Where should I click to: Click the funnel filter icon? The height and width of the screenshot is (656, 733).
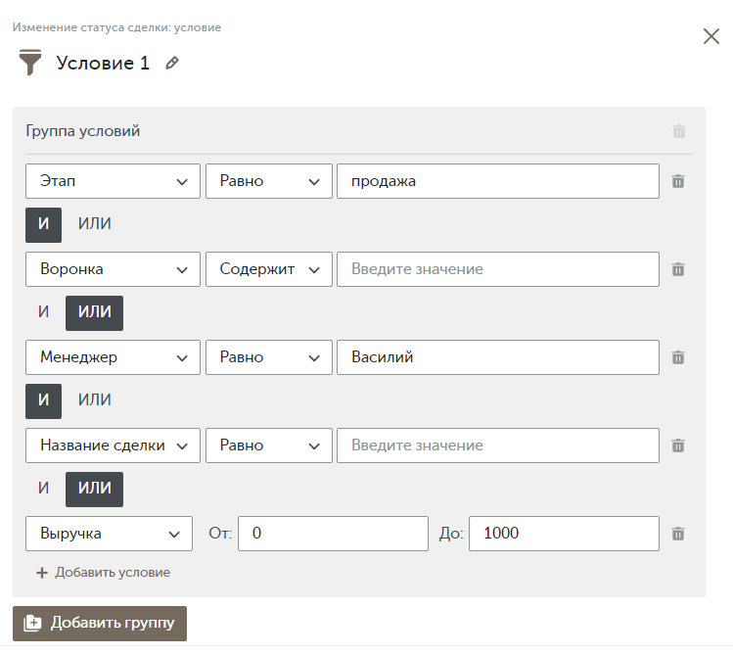click(30, 63)
